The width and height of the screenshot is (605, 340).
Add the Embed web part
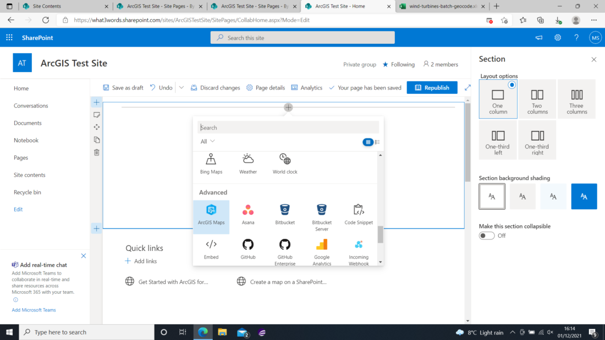211,249
